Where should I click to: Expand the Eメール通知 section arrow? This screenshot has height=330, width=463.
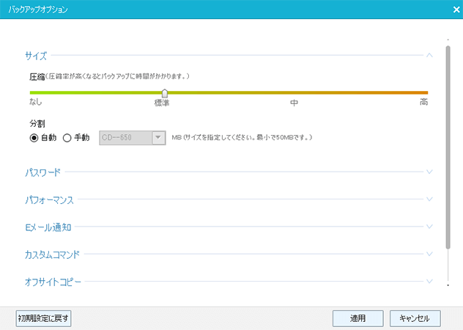(x=429, y=227)
